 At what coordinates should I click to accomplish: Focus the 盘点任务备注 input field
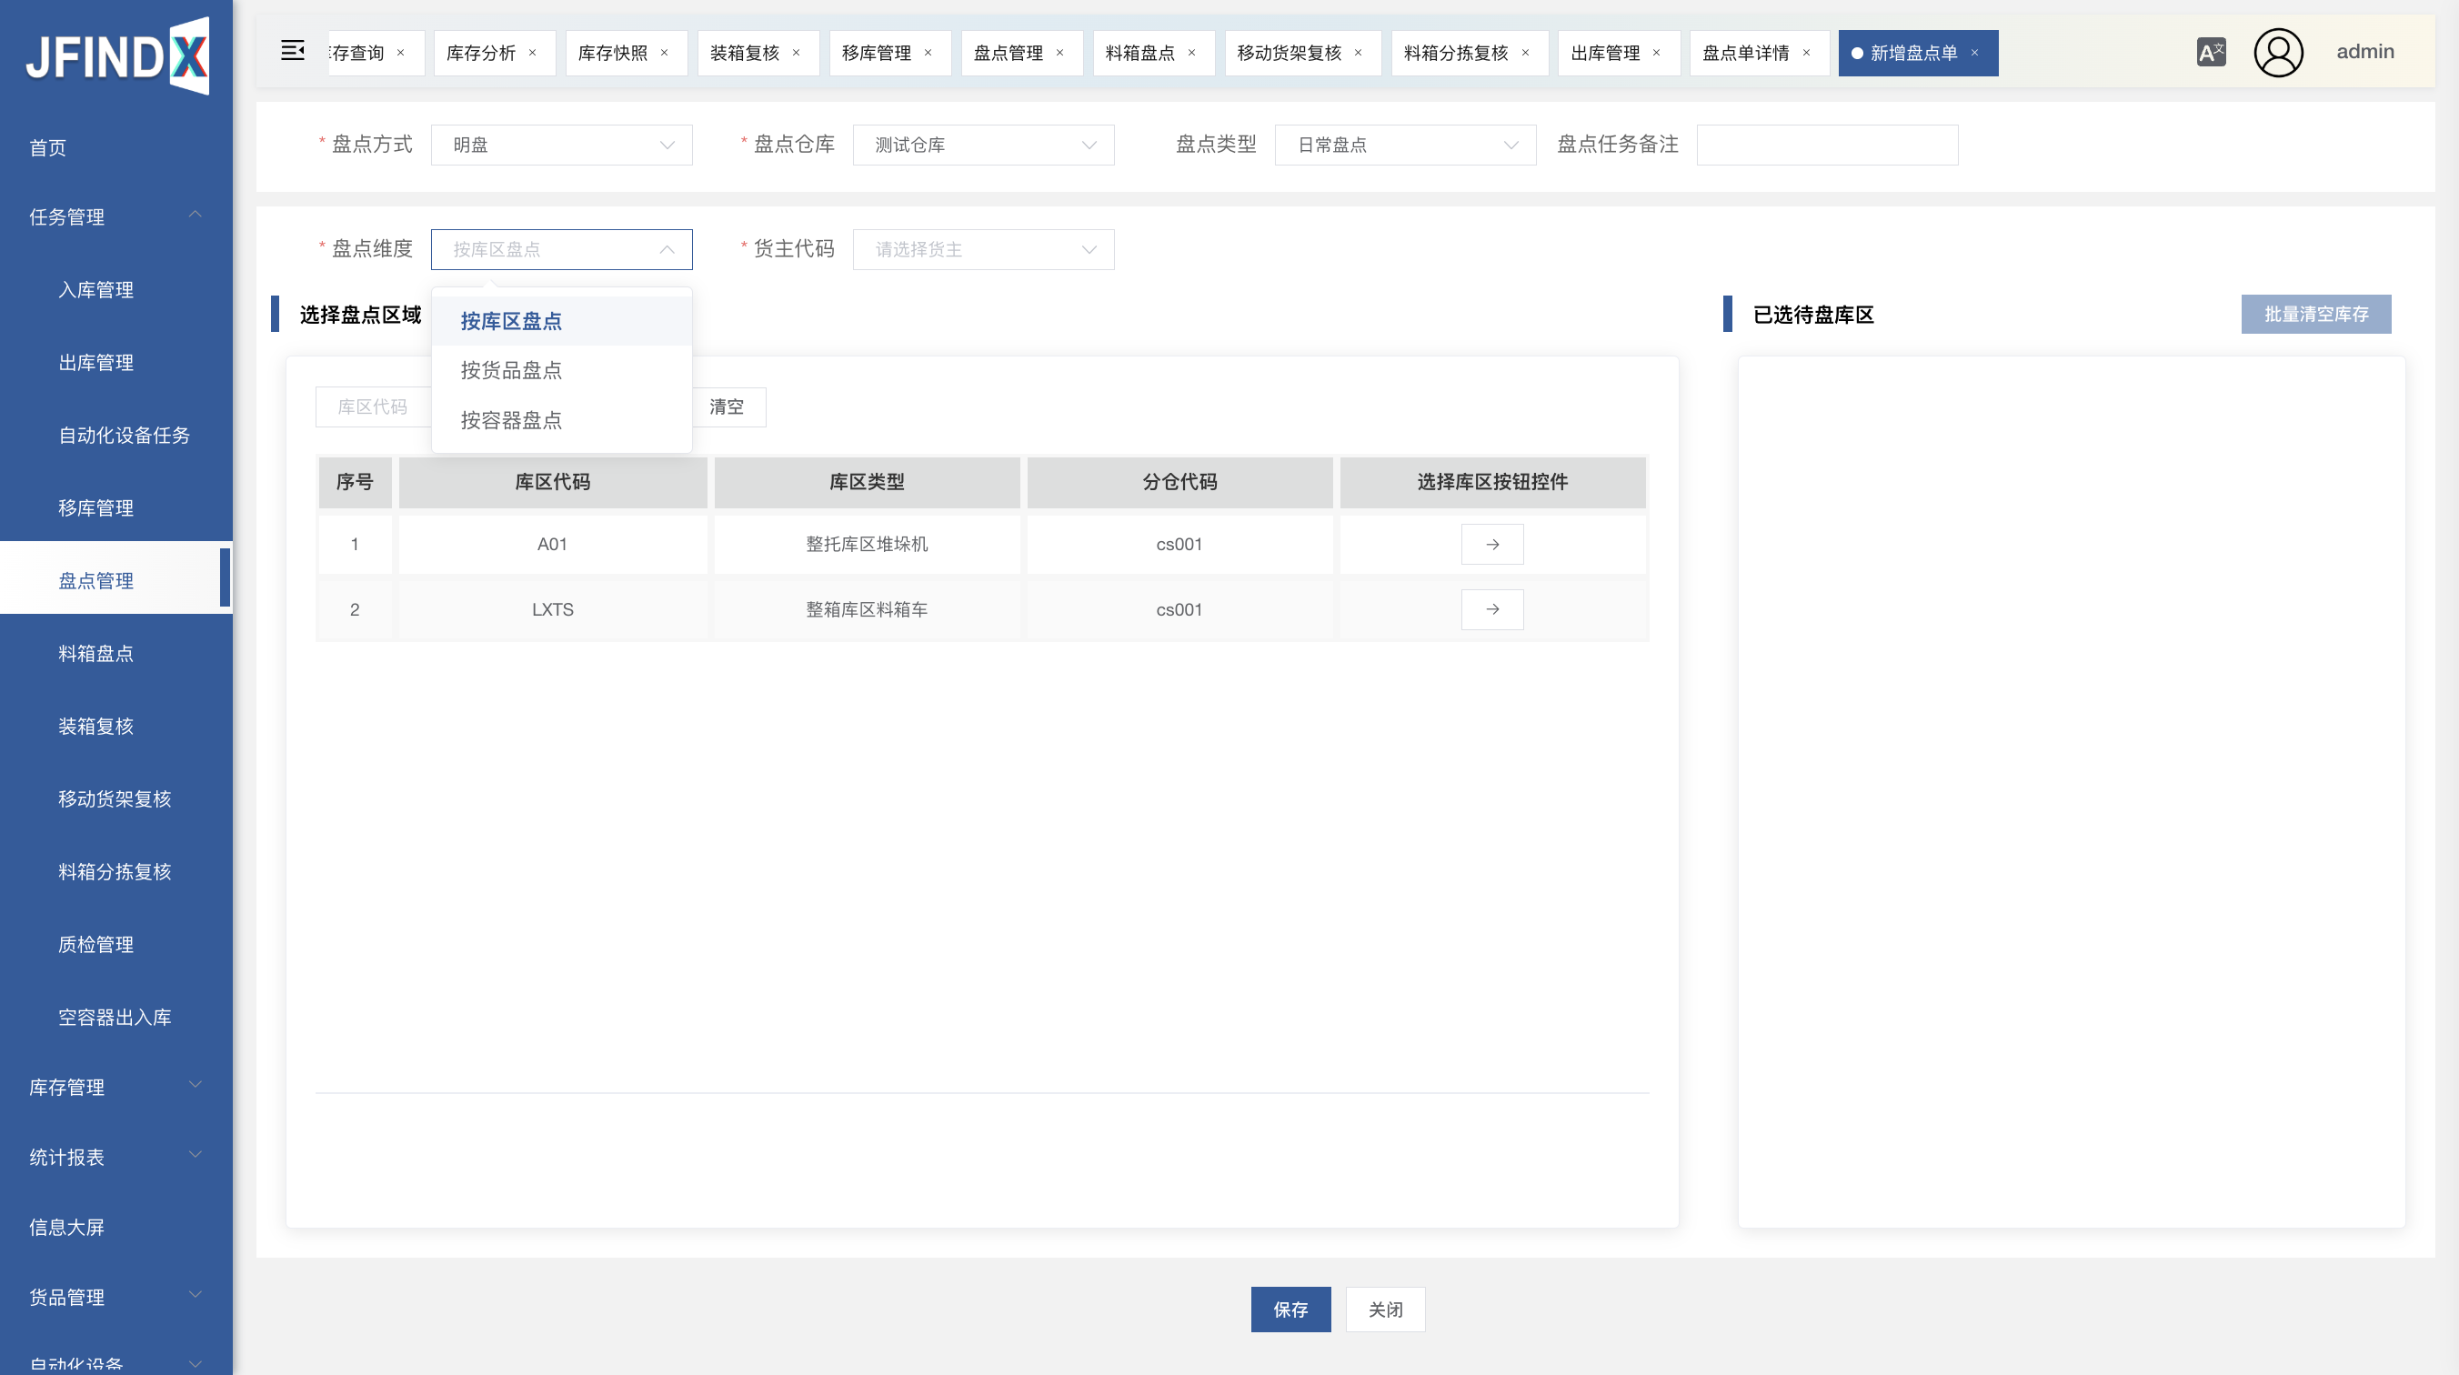[1826, 146]
